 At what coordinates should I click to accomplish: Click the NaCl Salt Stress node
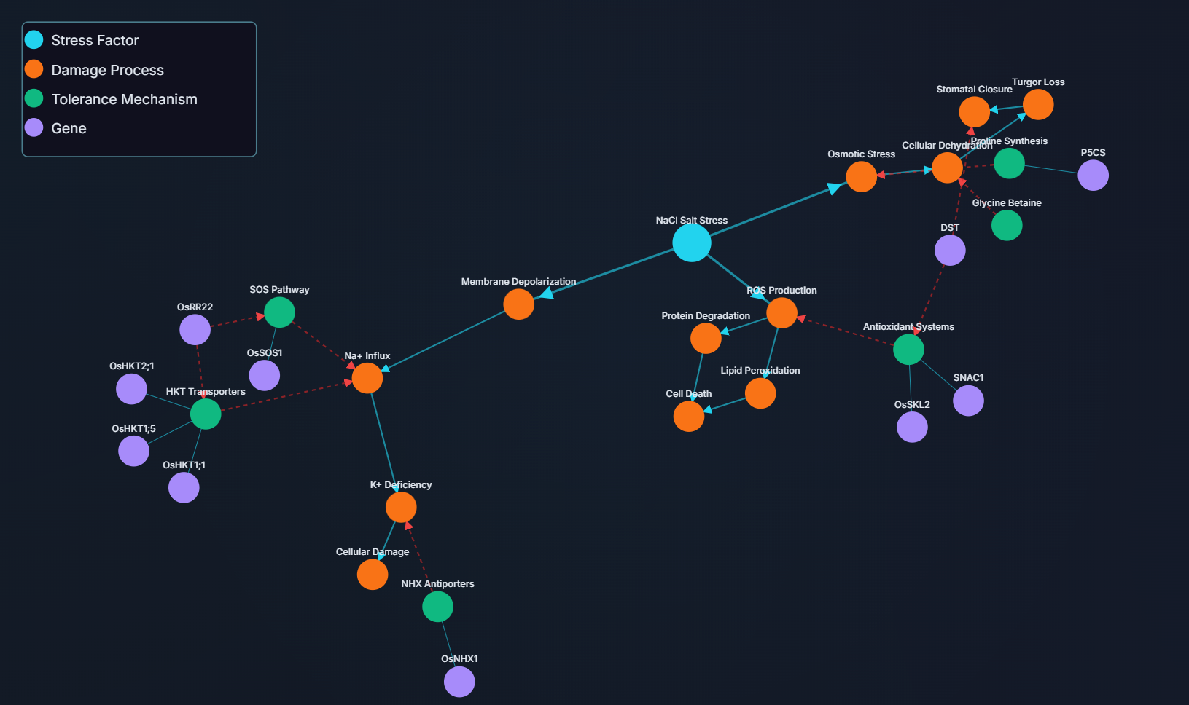point(691,243)
